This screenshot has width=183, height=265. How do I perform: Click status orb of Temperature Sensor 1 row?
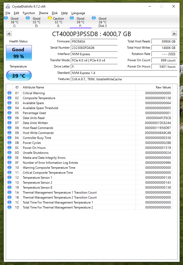click(9, 177)
